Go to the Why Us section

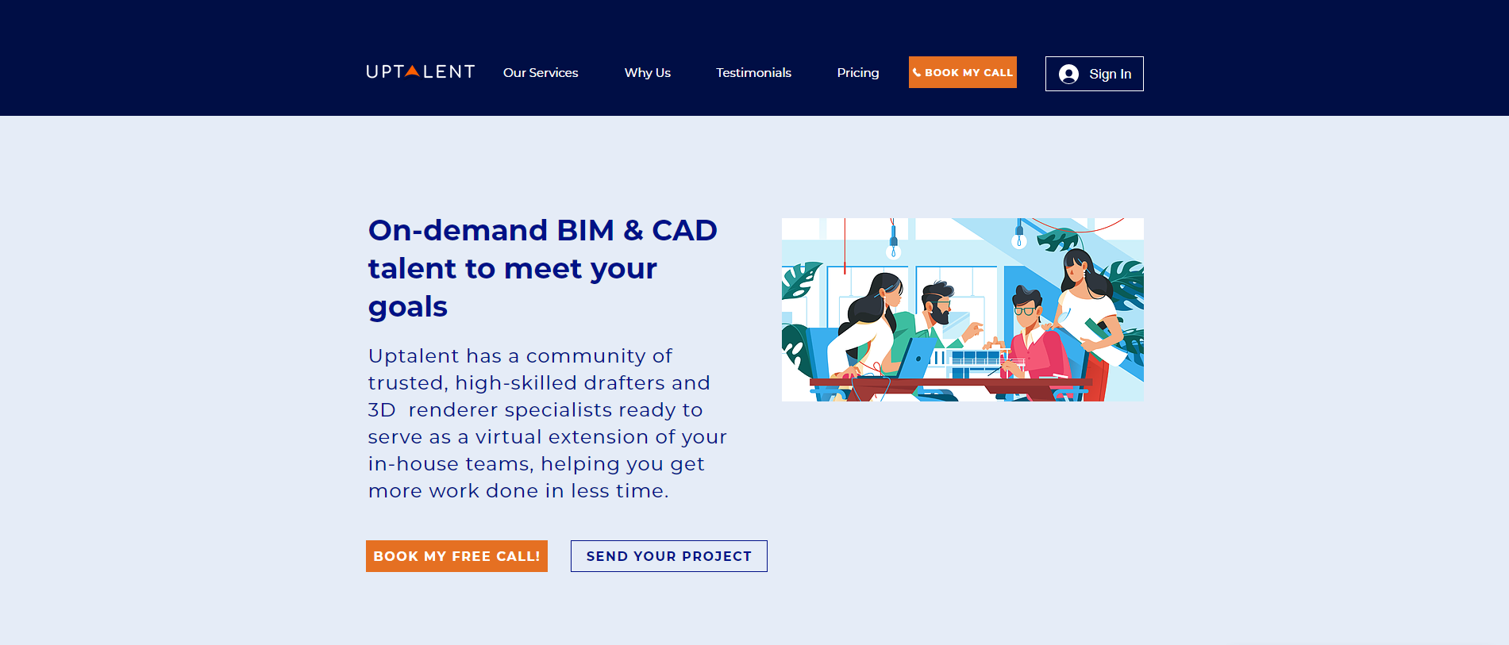coord(648,73)
